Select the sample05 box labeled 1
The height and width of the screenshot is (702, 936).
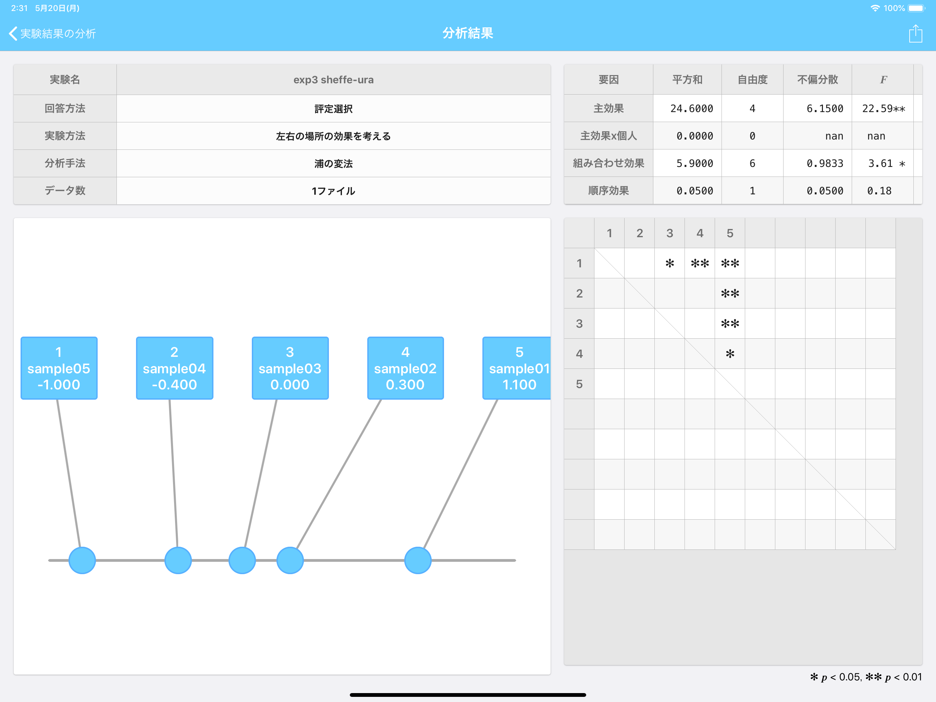tap(59, 368)
